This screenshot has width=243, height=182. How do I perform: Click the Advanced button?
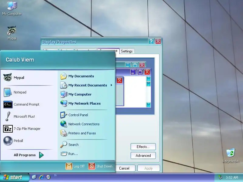[143, 156]
